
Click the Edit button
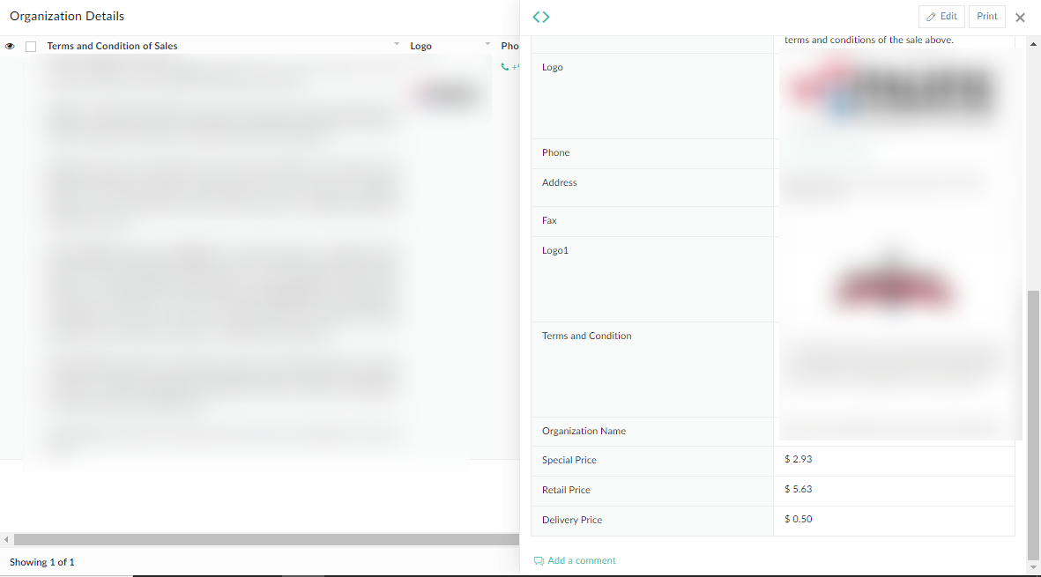(x=941, y=16)
